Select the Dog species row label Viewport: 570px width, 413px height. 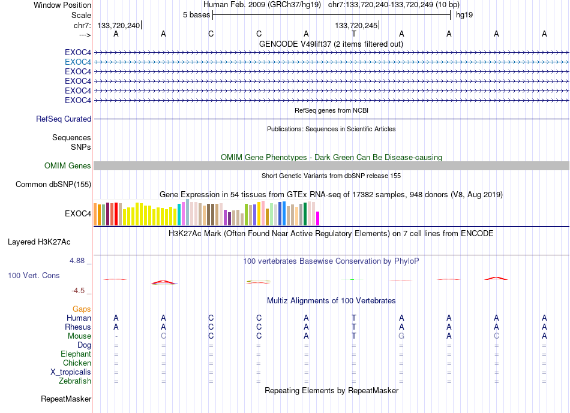[x=85, y=345]
